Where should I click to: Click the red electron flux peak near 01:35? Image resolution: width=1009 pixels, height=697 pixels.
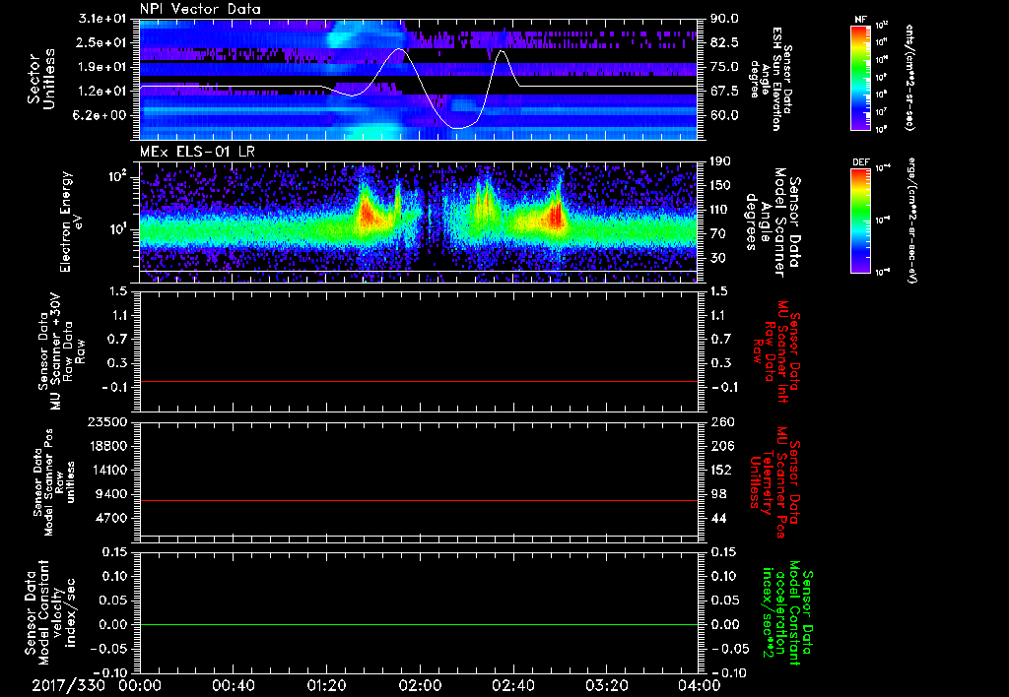point(368,214)
